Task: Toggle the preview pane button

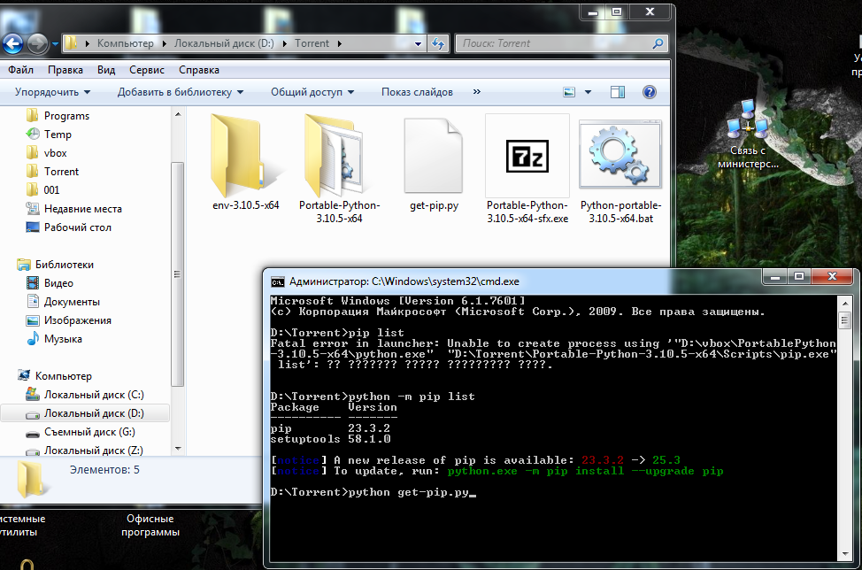Action: [x=618, y=92]
